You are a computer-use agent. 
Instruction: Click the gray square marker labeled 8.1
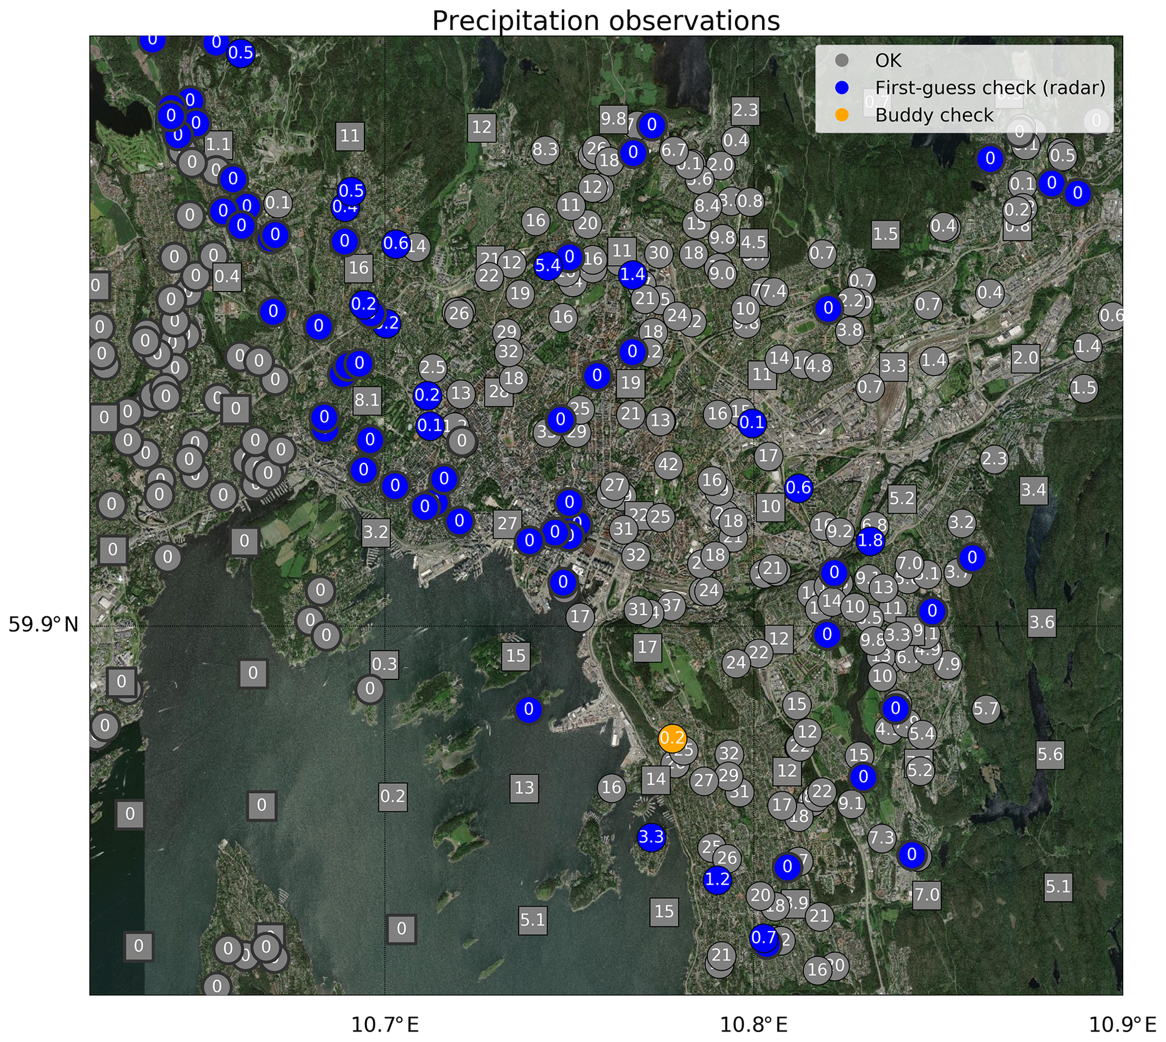(367, 400)
